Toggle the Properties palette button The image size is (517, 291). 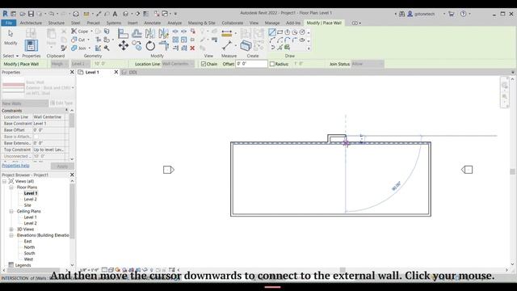point(31,45)
